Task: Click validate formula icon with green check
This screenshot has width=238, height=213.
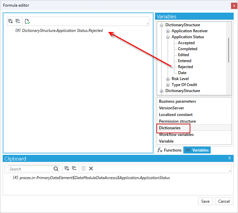Action: click(x=27, y=21)
